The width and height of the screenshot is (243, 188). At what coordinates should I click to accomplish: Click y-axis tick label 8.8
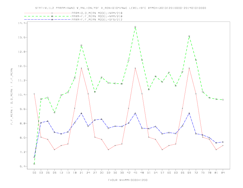(22, 123)
